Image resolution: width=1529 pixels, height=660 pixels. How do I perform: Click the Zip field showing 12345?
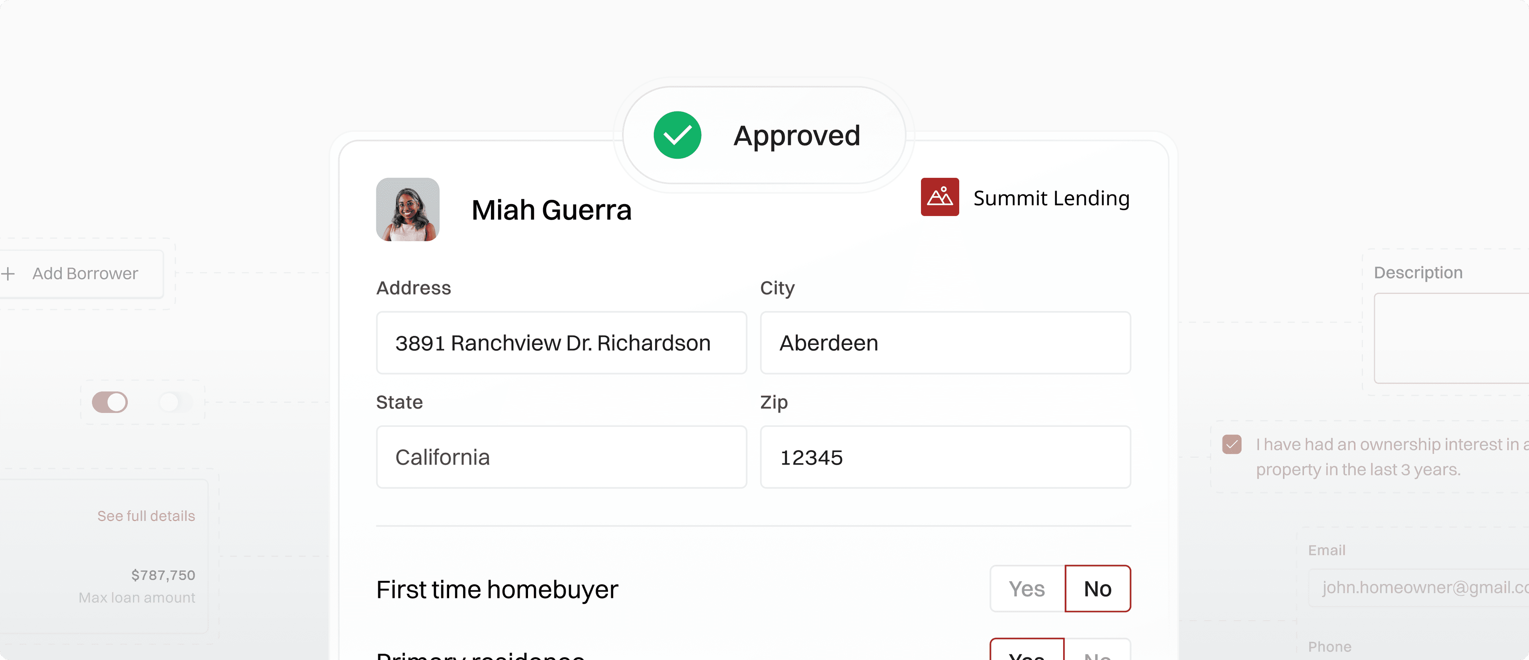[x=945, y=457]
